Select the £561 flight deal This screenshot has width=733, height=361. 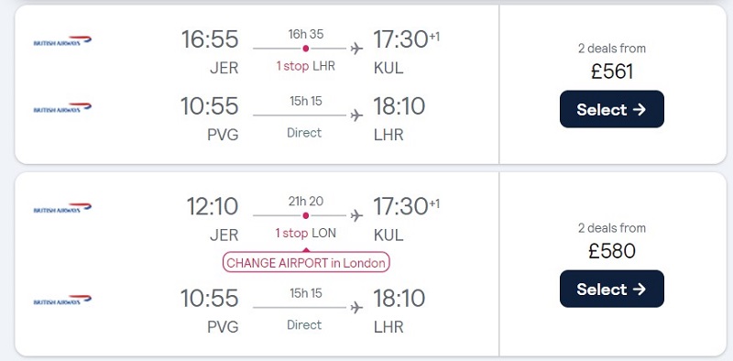click(x=611, y=109)
